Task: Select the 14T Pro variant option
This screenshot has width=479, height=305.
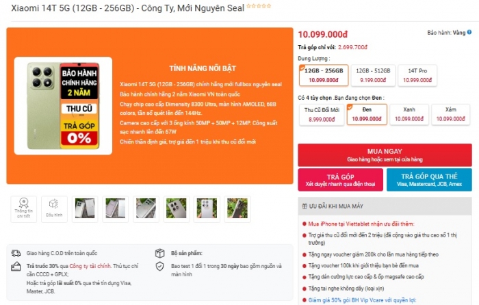Action: click(417, 75)
